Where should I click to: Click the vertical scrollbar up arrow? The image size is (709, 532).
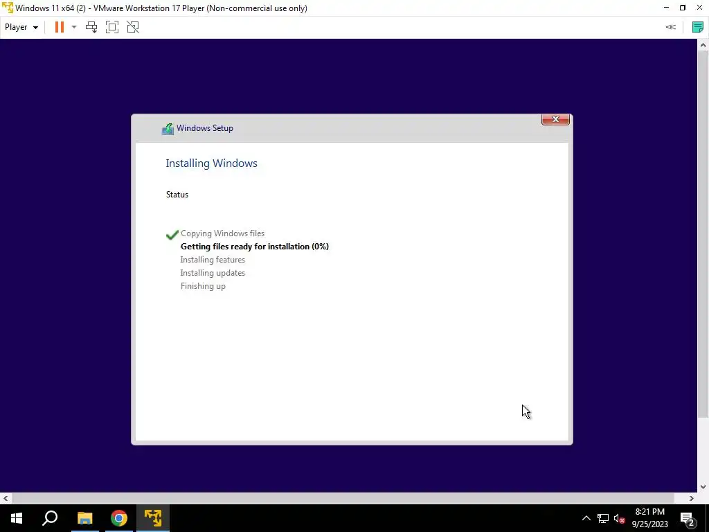click(x=703, y=45)
